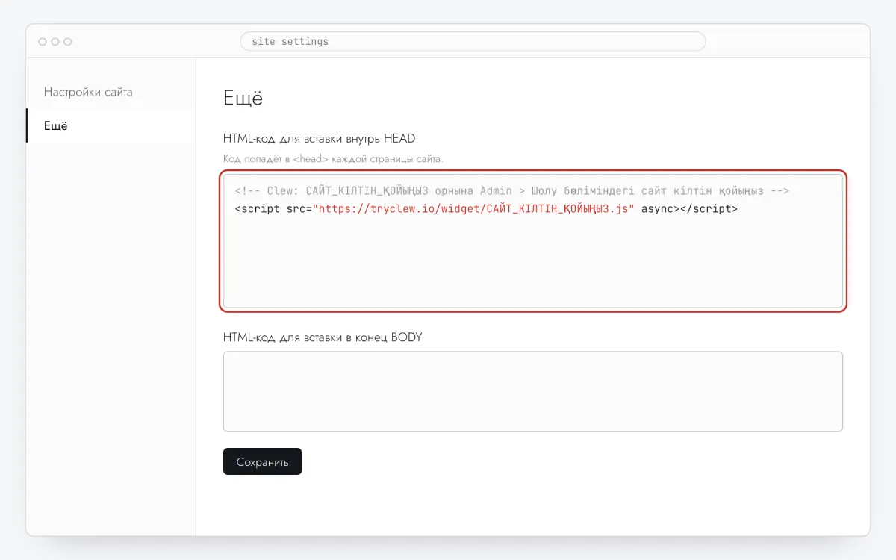The width and height of the screenshot is (896, 560).
Task: Click the middle window control dot
Action: click(x=55, y=42)
